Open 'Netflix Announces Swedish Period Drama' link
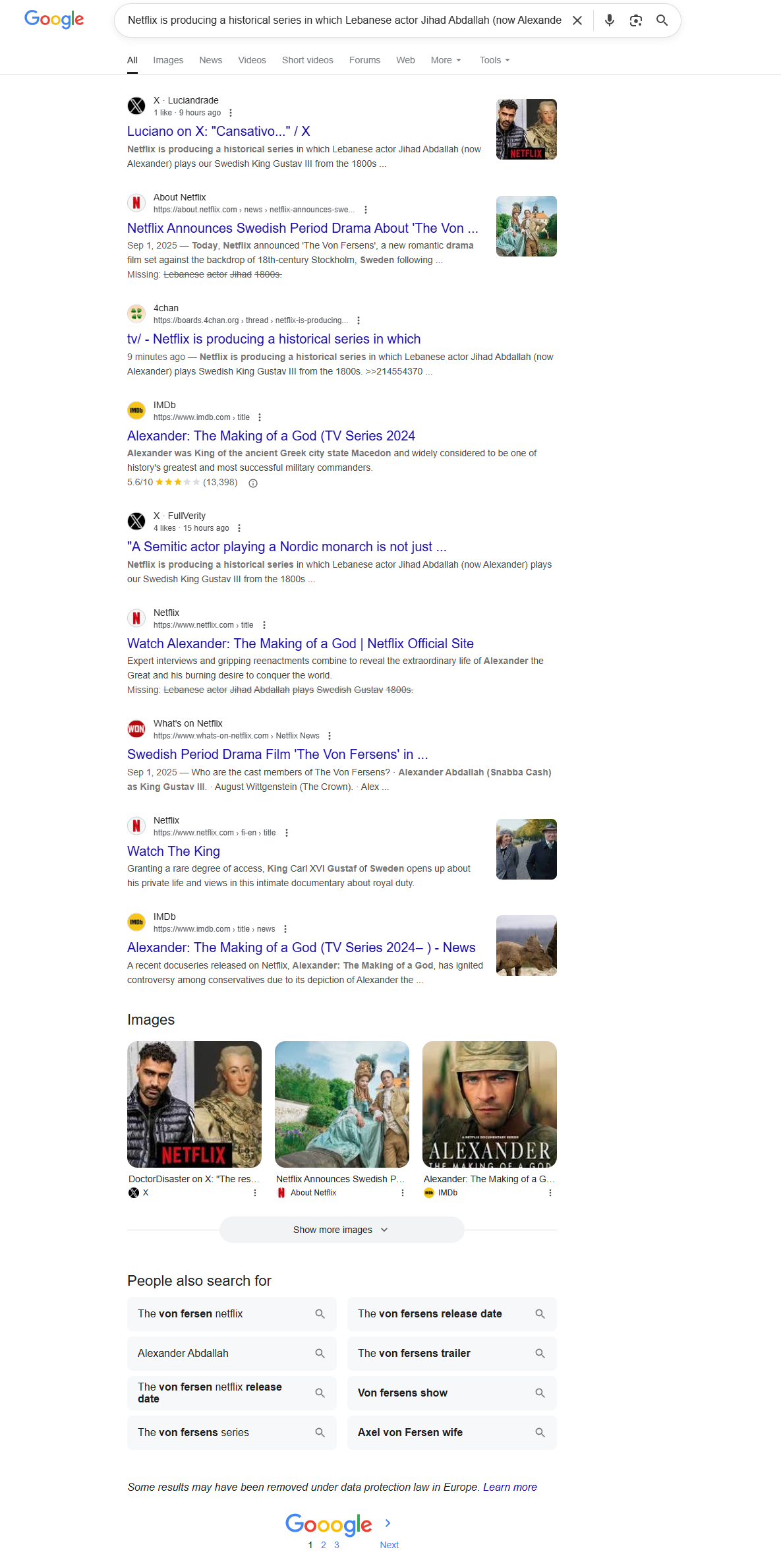 (303, 228)
